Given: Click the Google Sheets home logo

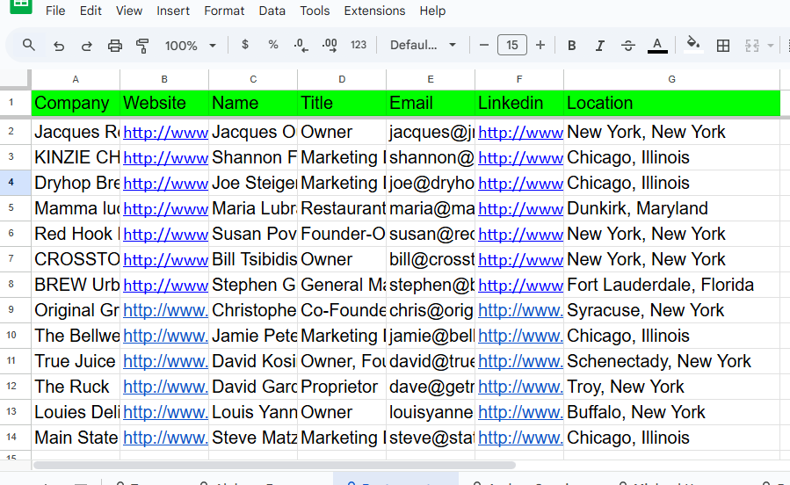Looking at the screenshot, I should [x=21, y=6].
